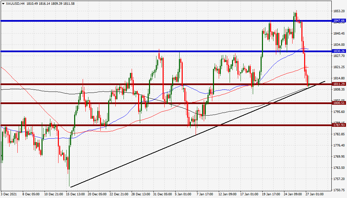The width and height of the screenshot is (347, 198).
Task: Click the 31 Dec 05:00 time label
Action: point(162,194)
